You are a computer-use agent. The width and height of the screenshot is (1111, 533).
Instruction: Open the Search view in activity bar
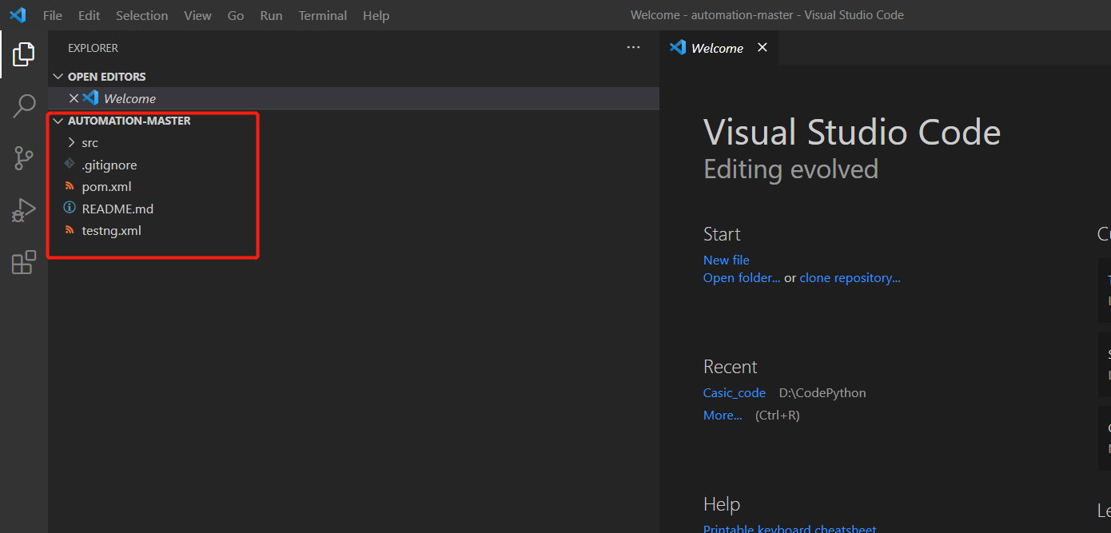[24, 105]
